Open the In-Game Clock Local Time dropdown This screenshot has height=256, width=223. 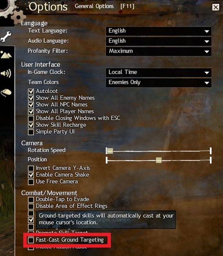tap(158, 72)
